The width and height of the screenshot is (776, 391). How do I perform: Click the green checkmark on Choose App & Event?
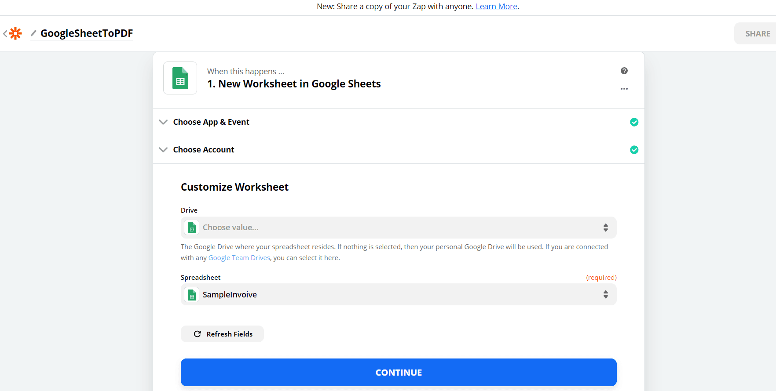click(x=634, y=122)
